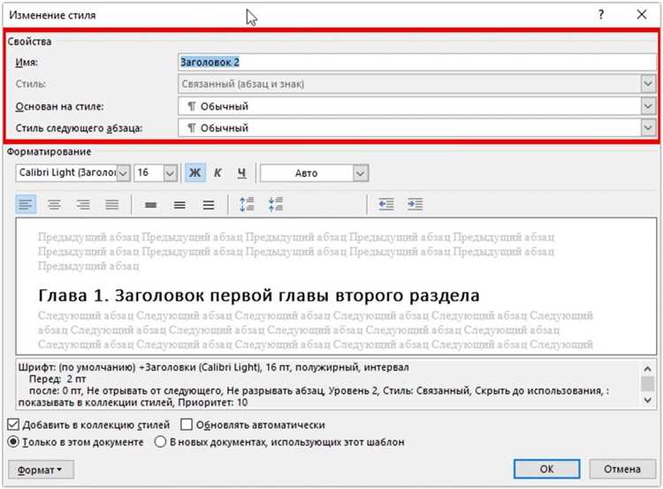This screenshot has height=489, width=663.
Task: Increase paragraph indent
Action: click(x=415, y=205)
